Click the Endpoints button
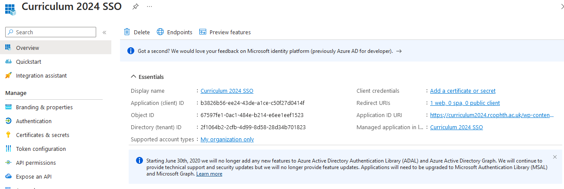Viewport: 564px width, 189px height. (175, 32)
